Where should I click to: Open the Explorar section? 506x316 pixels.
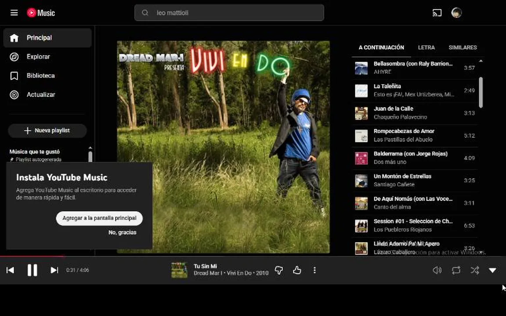pos(47,57)
